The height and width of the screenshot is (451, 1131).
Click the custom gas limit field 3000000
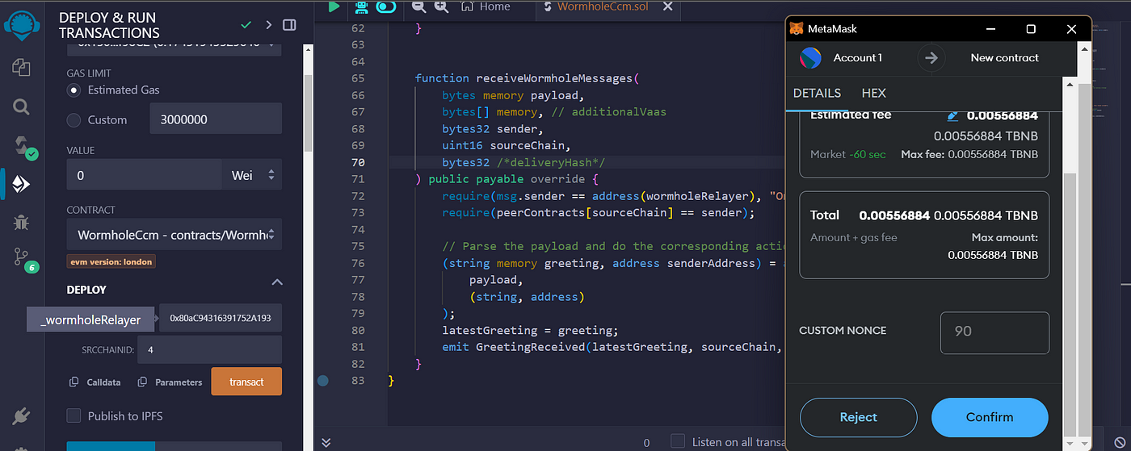[216, 119]
